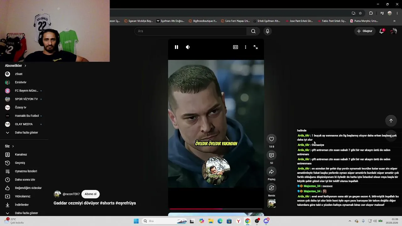Open the #eşrefrüya hashtag link
402x226 pixels.
click(126, 203)
